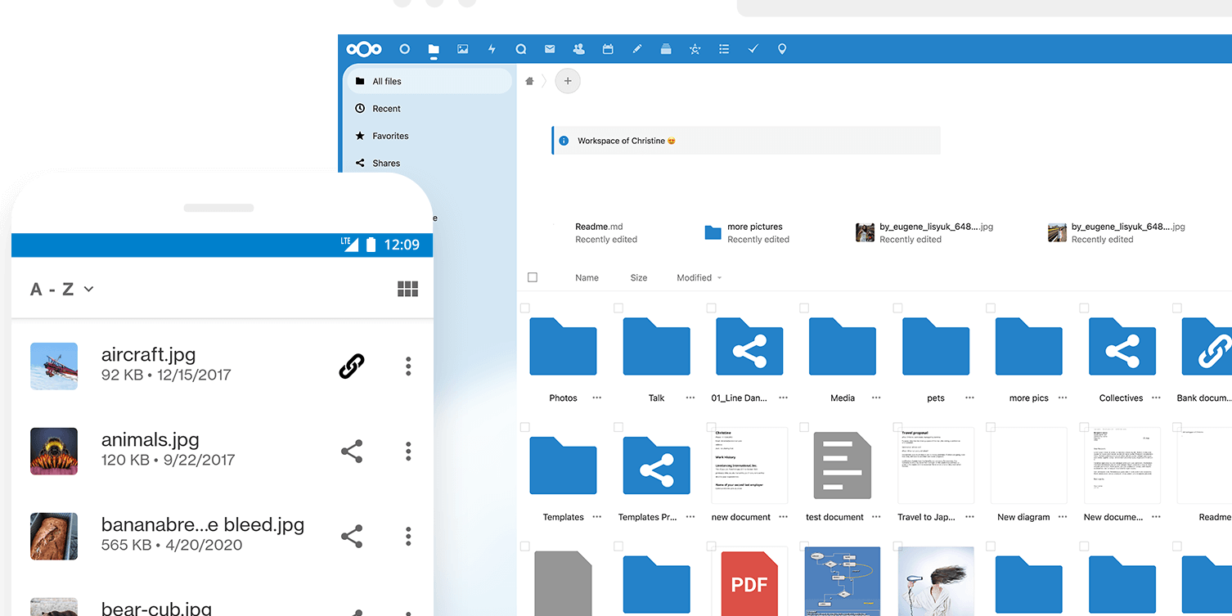1232x616 pixels.
Task: Open the shared link for aircraft.jpg
Action: (x=352, y=366)
